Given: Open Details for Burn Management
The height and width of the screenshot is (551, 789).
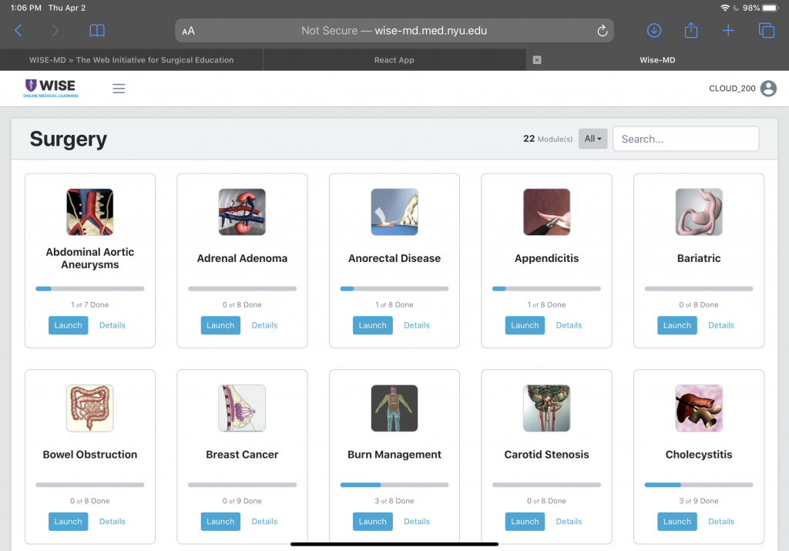Looking at the screenshot, I should pos(416,522).
